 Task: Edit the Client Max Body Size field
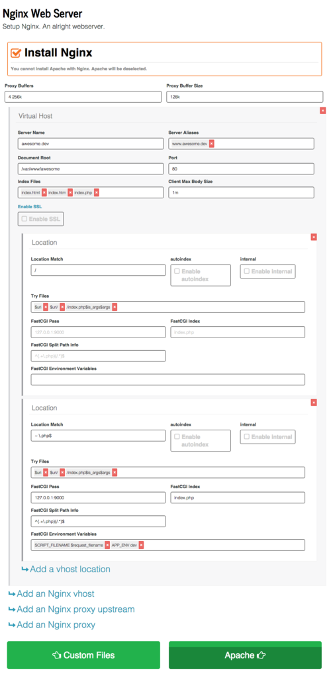pos(241,192)
